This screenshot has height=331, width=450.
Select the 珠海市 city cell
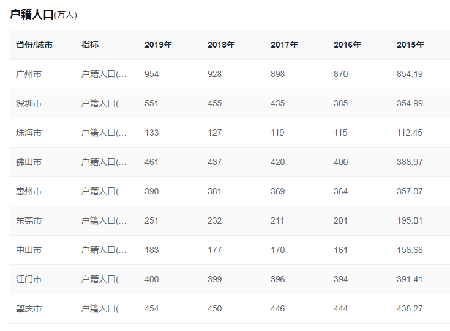point(29,133)
